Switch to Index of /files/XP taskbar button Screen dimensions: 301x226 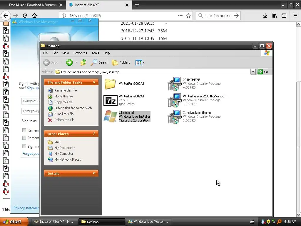click(x=54, y=222)
